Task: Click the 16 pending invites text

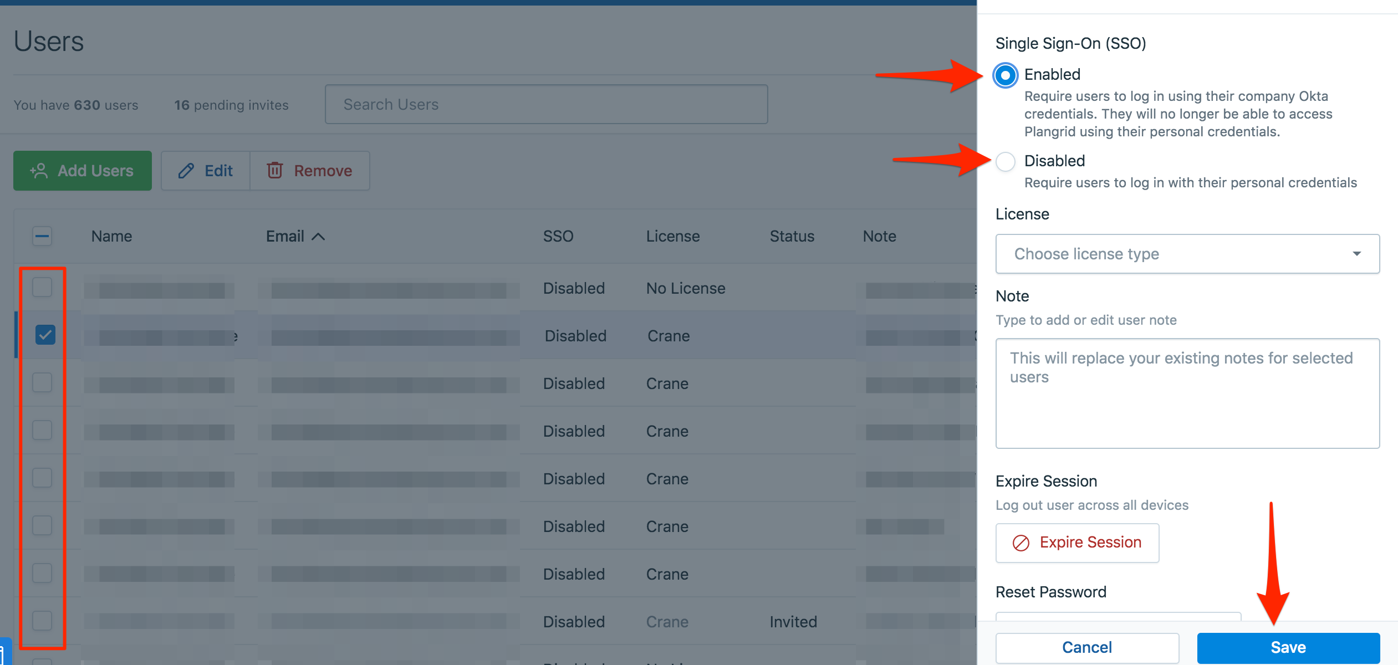Action: pyautogui.click(x=231, y=105)
